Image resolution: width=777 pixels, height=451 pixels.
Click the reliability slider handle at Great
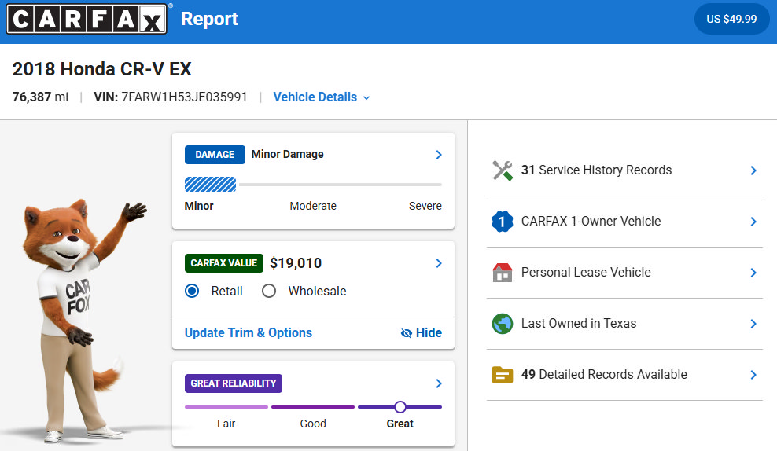coord(400,407)
